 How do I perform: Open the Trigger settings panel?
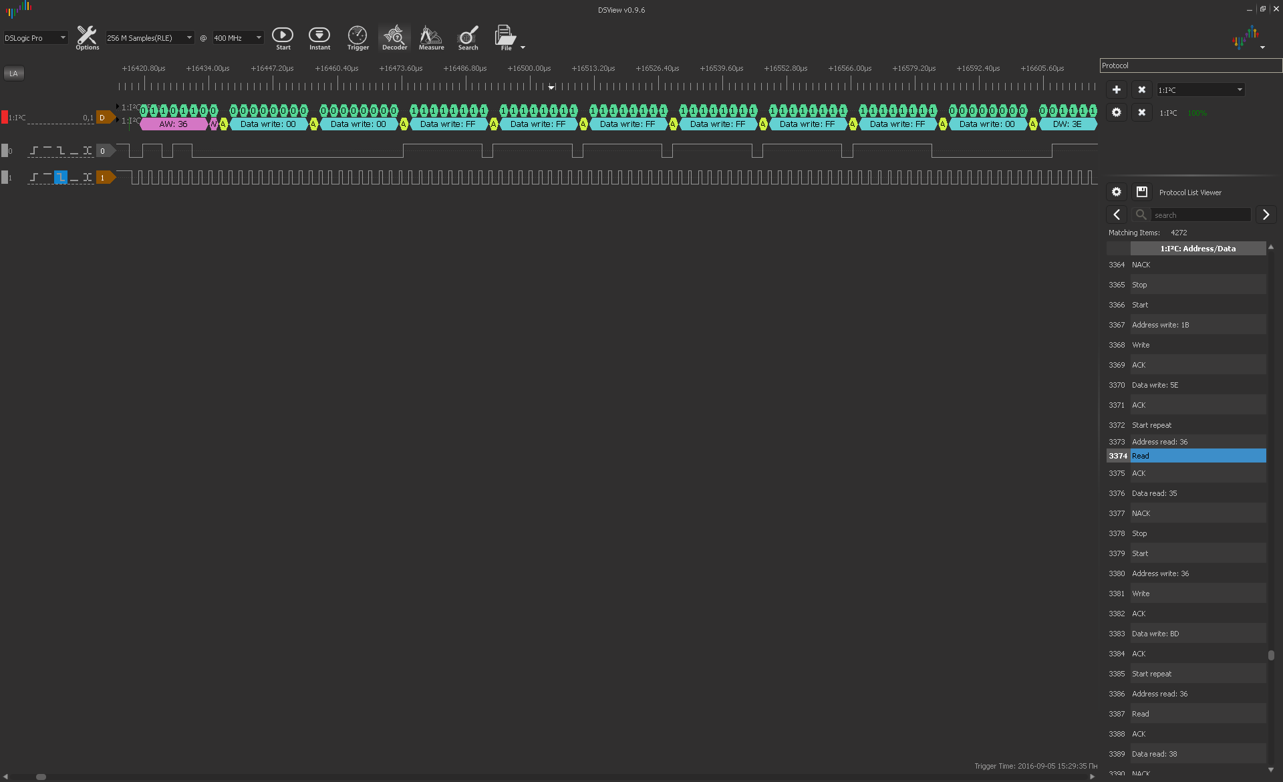358,37
